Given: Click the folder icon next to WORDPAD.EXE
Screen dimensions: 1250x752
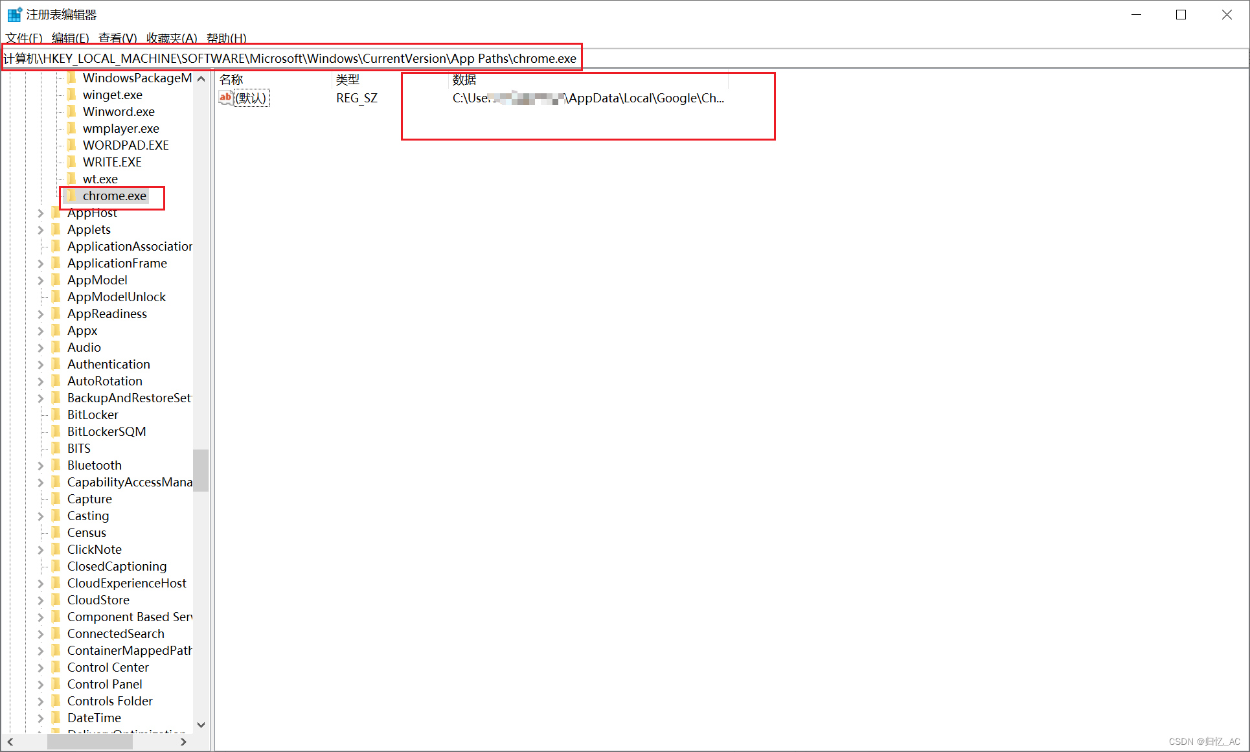Looking at the screenshot, I should click(x=72, y=146).
